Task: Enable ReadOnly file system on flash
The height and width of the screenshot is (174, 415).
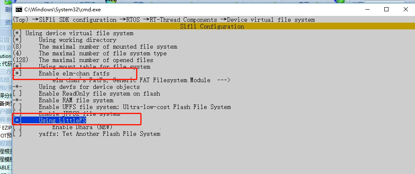Action: pos(86,94)
